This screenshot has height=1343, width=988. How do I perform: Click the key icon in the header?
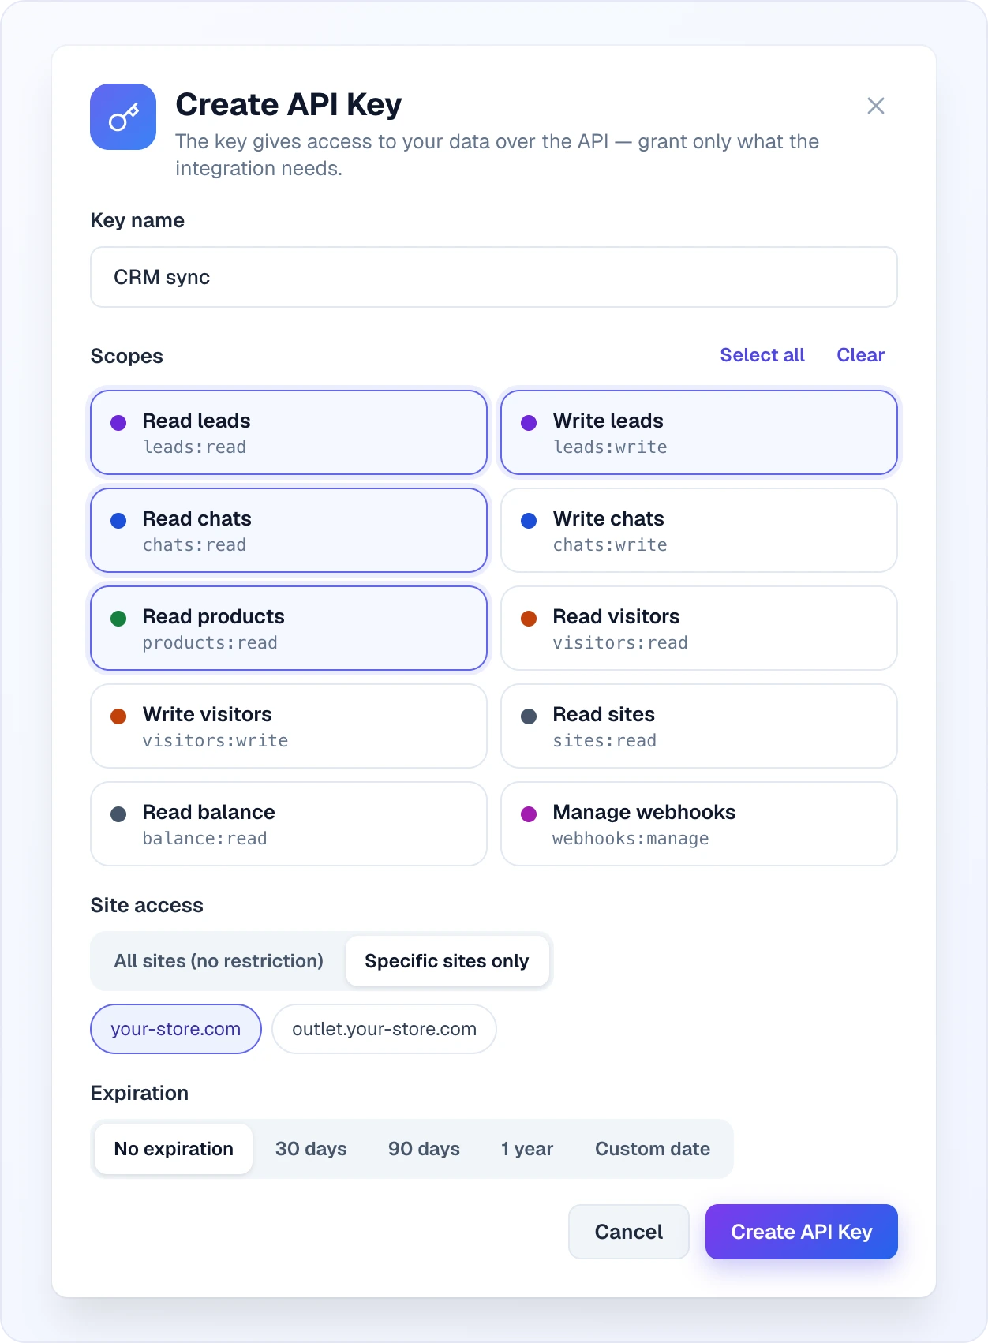coord(123,117)
